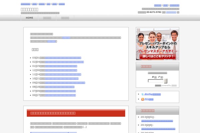Open the HOME navigation tab
200x133 pixels.
pos(29,18)
